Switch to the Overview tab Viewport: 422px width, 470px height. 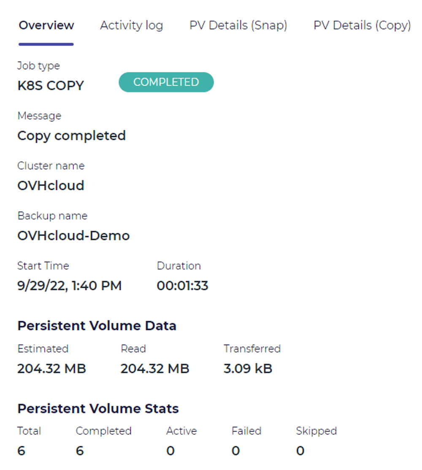(x=46, y=25)
